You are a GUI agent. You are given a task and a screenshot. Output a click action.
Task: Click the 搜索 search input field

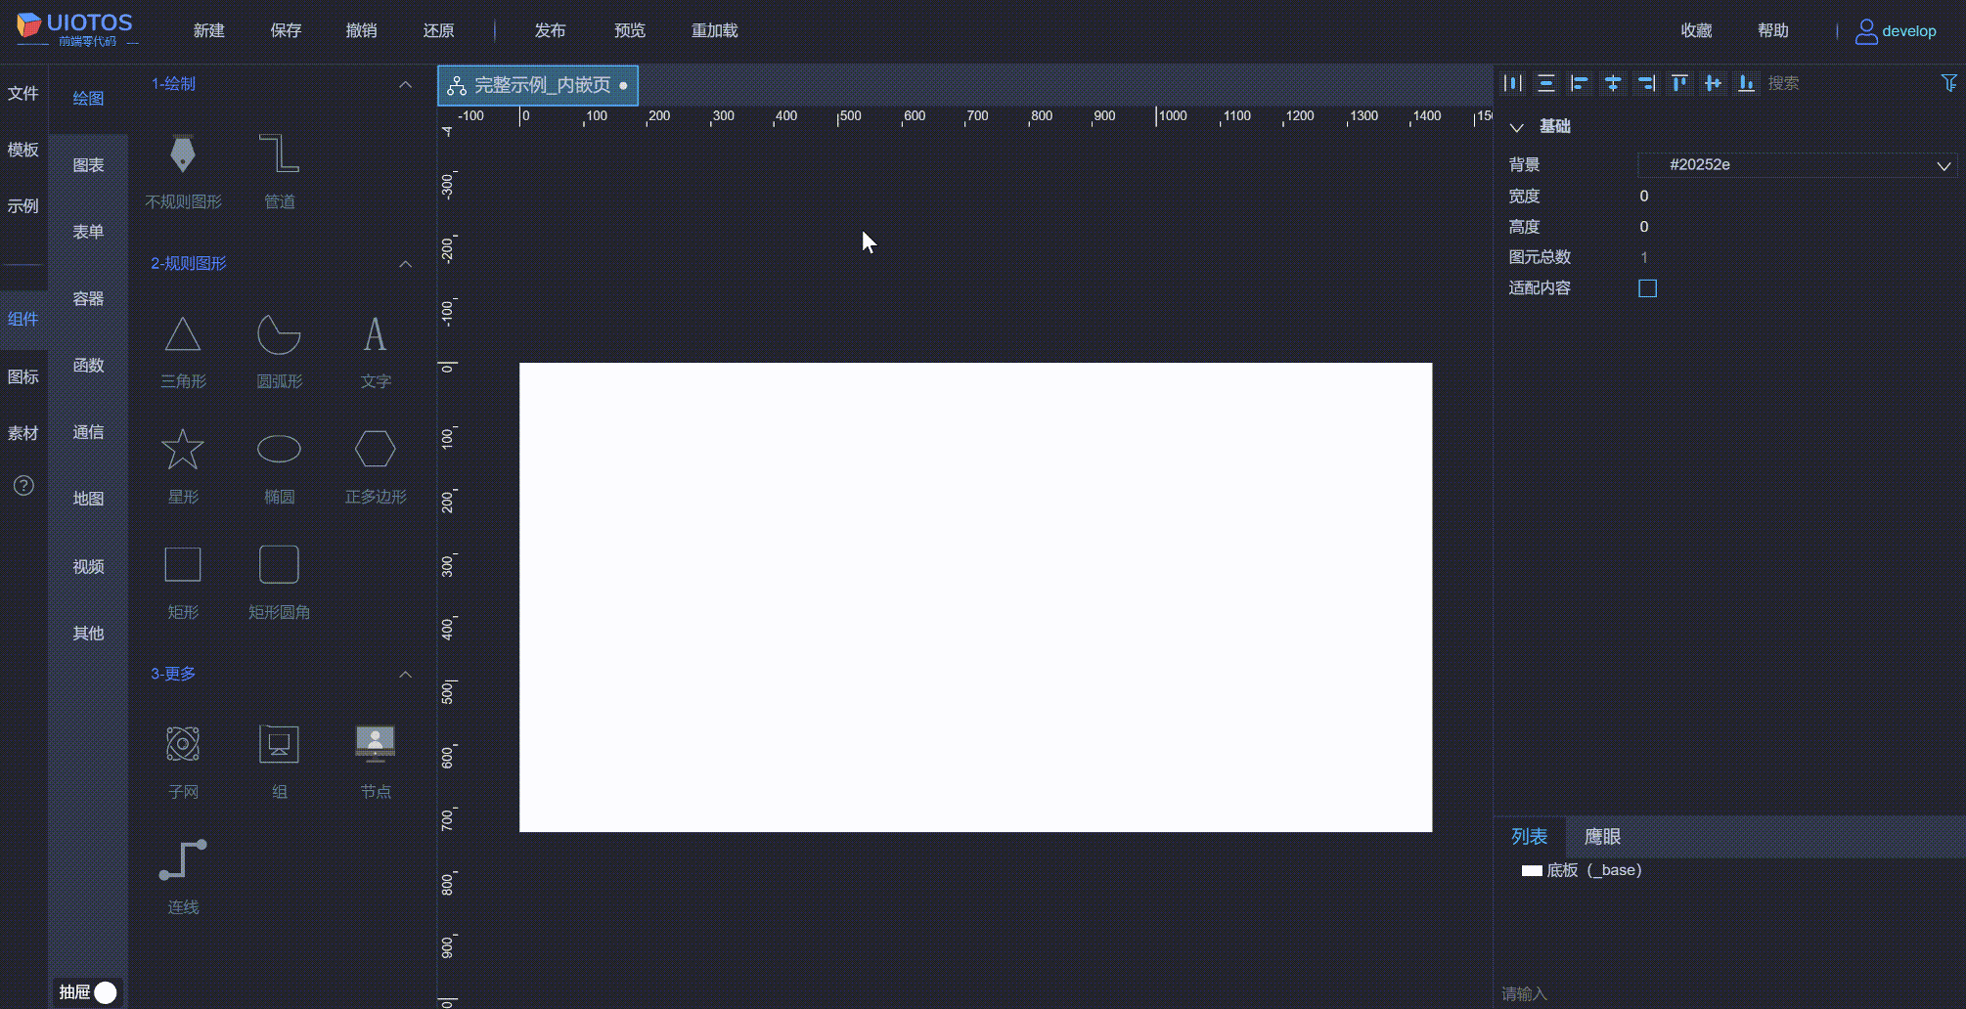pos(1839,83)
